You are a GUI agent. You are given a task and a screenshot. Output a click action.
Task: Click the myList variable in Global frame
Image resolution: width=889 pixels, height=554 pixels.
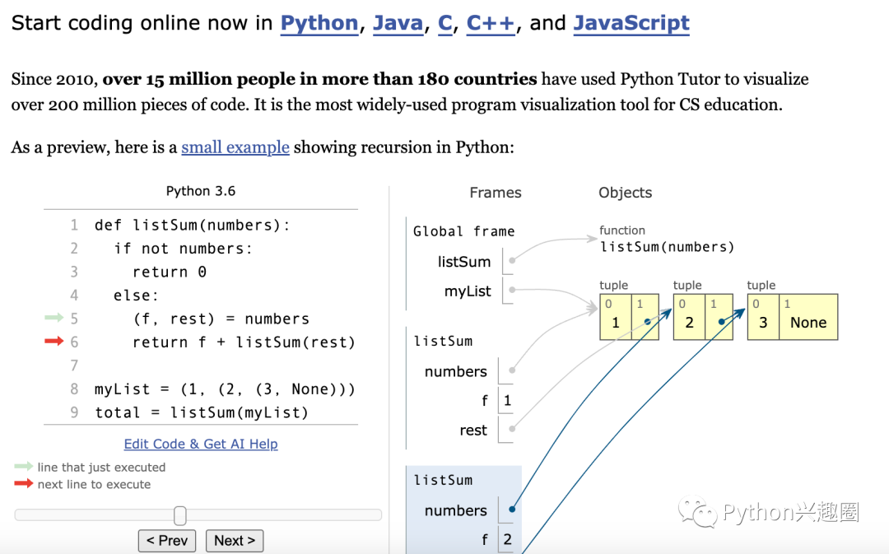coord(468,291)
